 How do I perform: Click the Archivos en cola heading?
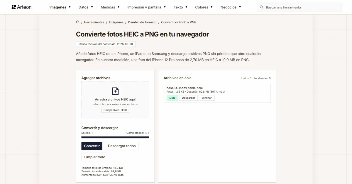177,78
